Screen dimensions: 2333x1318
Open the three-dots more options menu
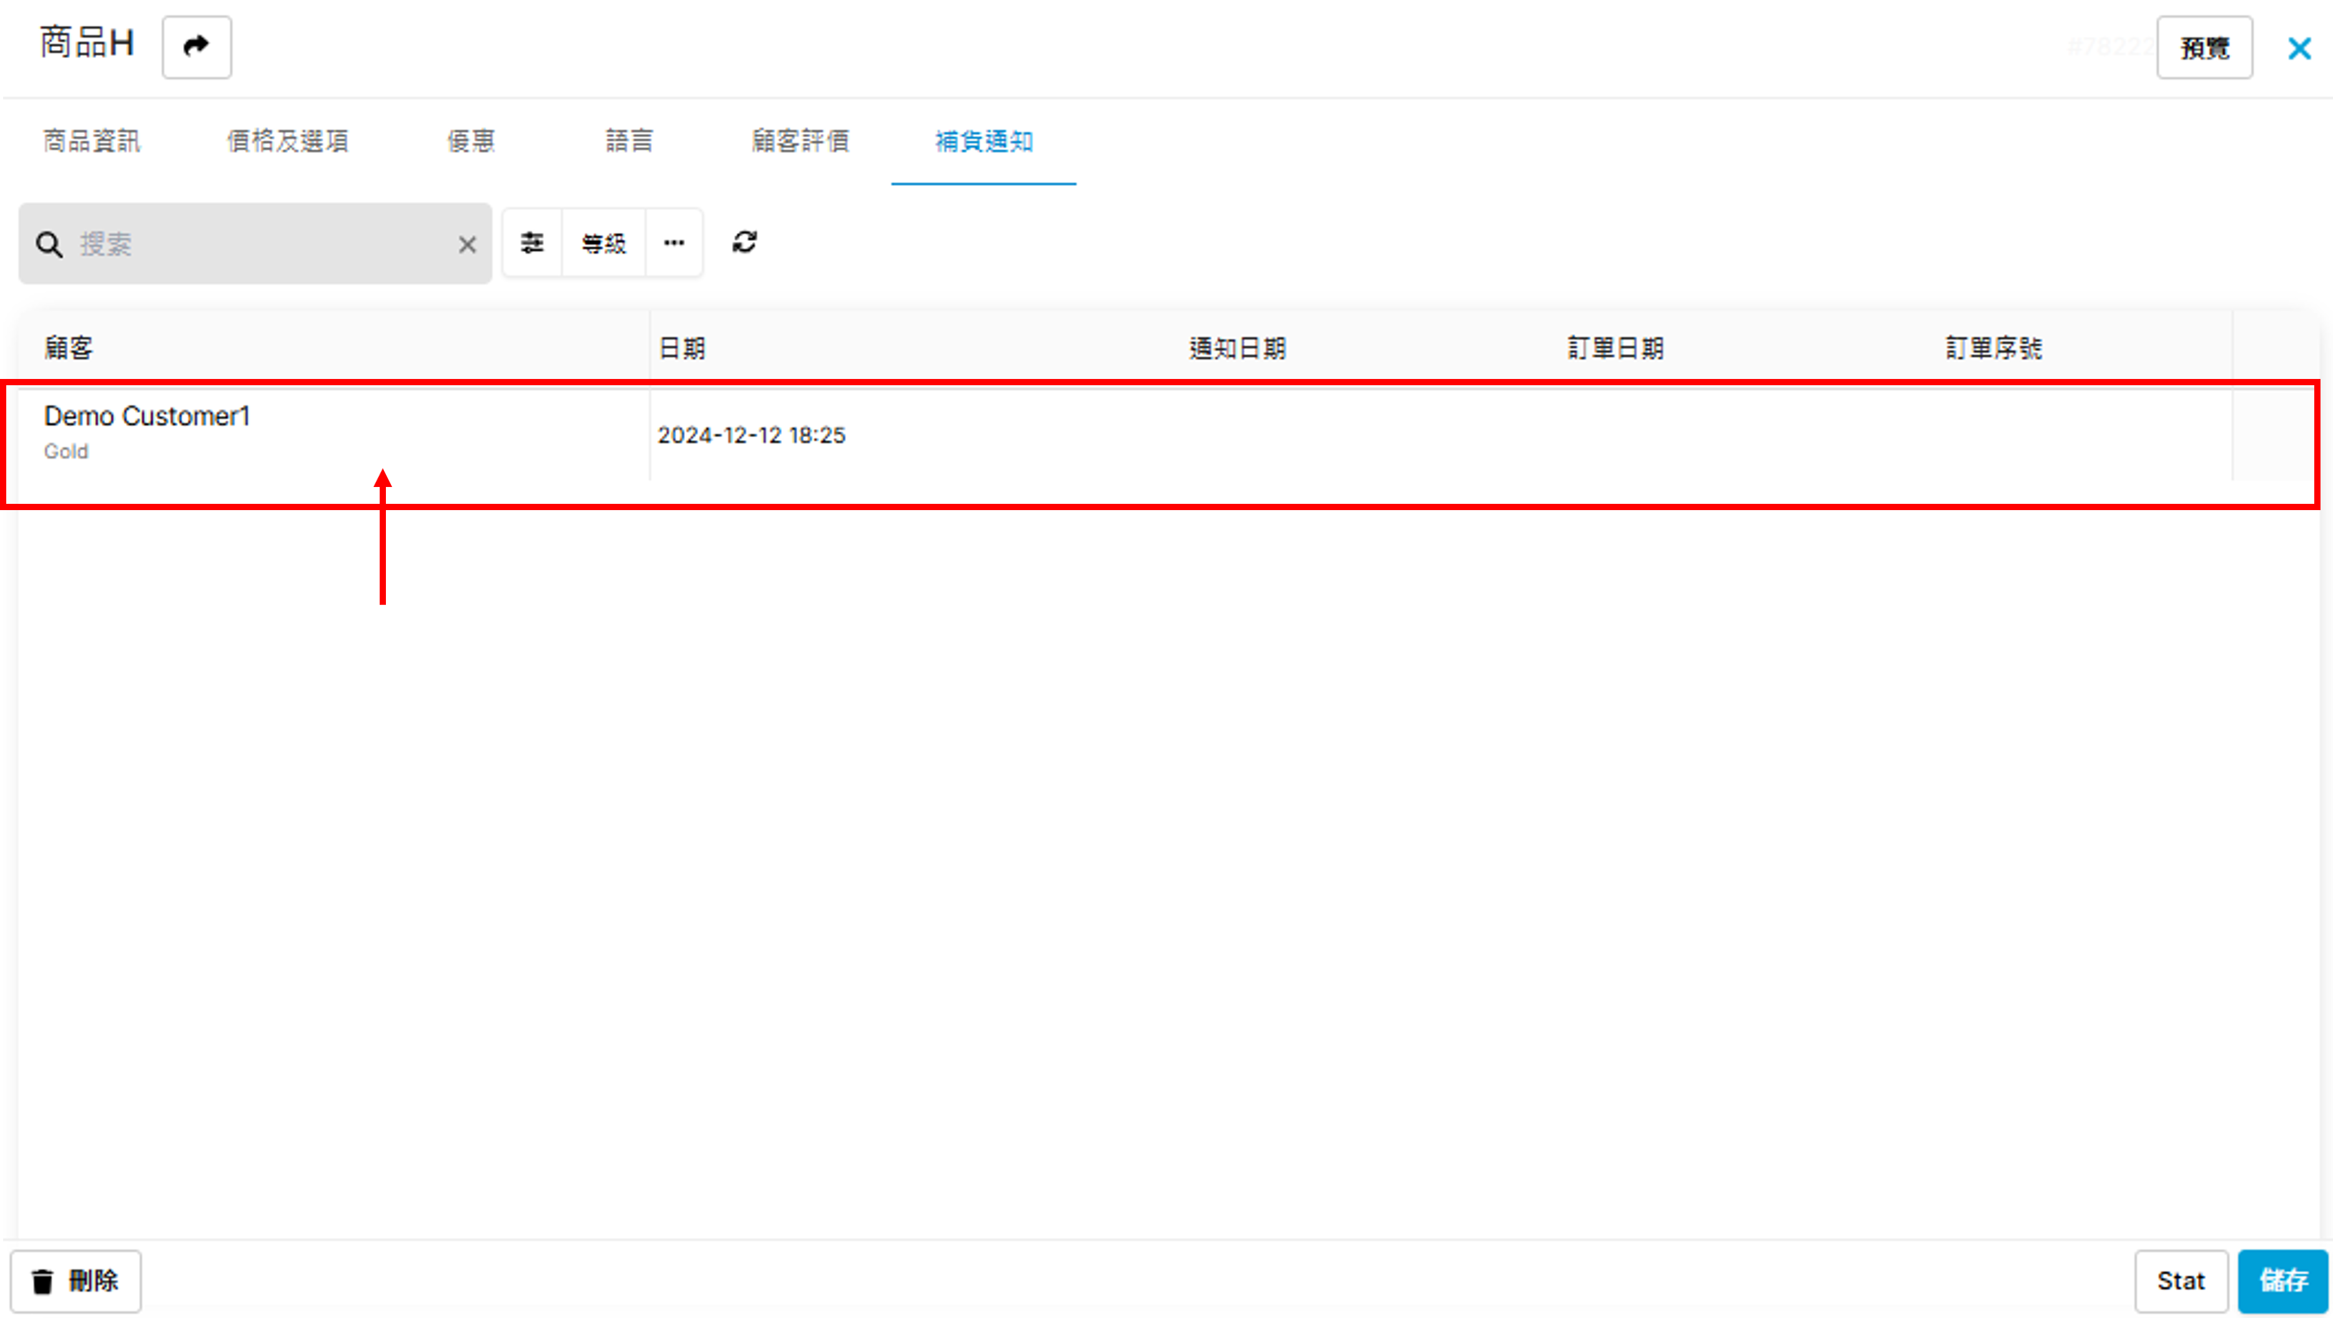coord(674,243)
